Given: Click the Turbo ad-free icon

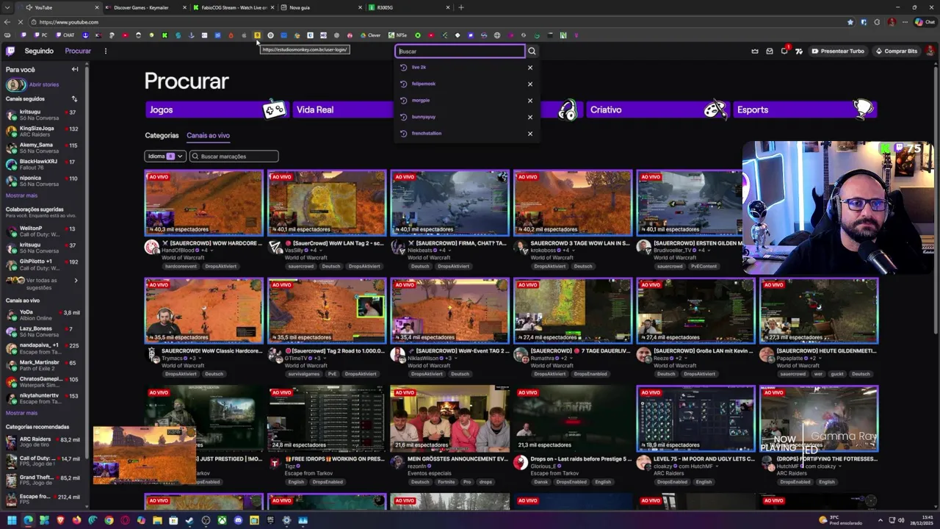Looking at the screenshot, I should coord(799,51).
